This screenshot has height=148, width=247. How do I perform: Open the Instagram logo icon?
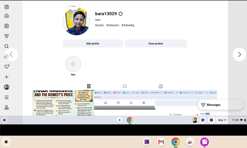pos(6,7)
